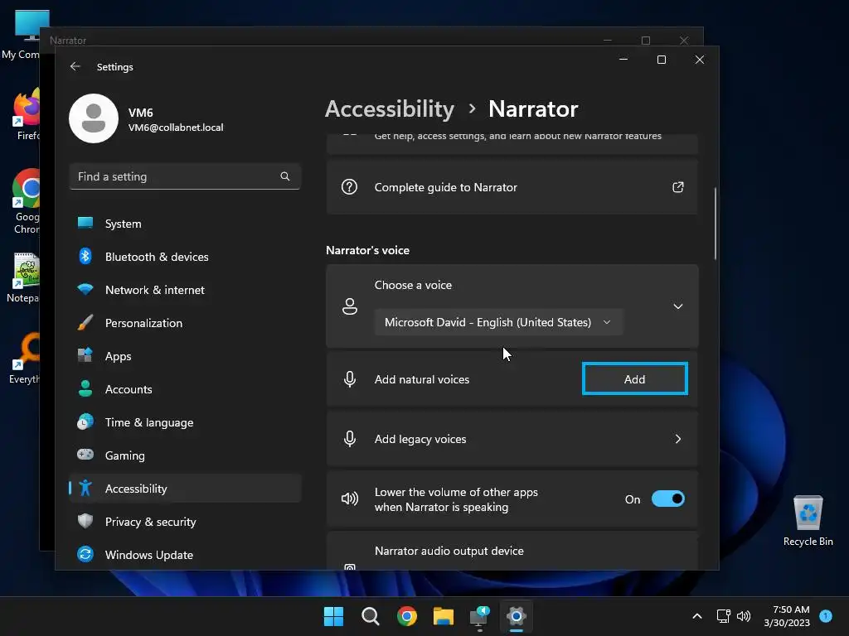Click the VM6@collabnet.local account text
The height and width of the screenshot is (636, 849).
pos(176,128)
